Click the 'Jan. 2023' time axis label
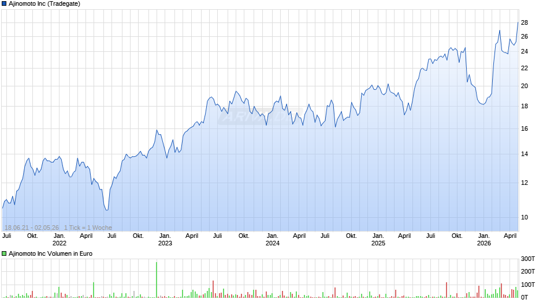Image resolution: width=543 pixels, height=303 pixels. tap(165, 240)
